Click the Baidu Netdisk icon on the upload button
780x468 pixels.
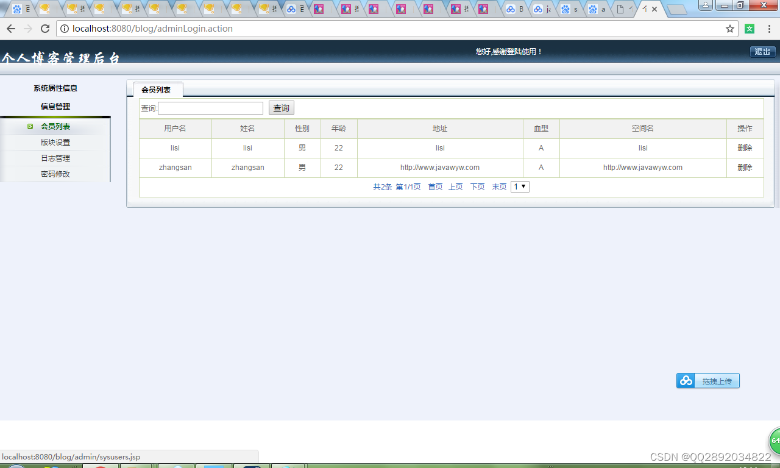coord(685,380)
